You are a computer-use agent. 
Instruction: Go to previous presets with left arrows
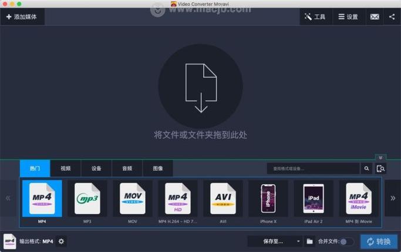coord(8,199)
